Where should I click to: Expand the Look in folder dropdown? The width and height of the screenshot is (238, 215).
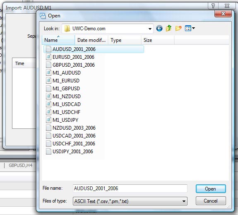coord(150,29)
